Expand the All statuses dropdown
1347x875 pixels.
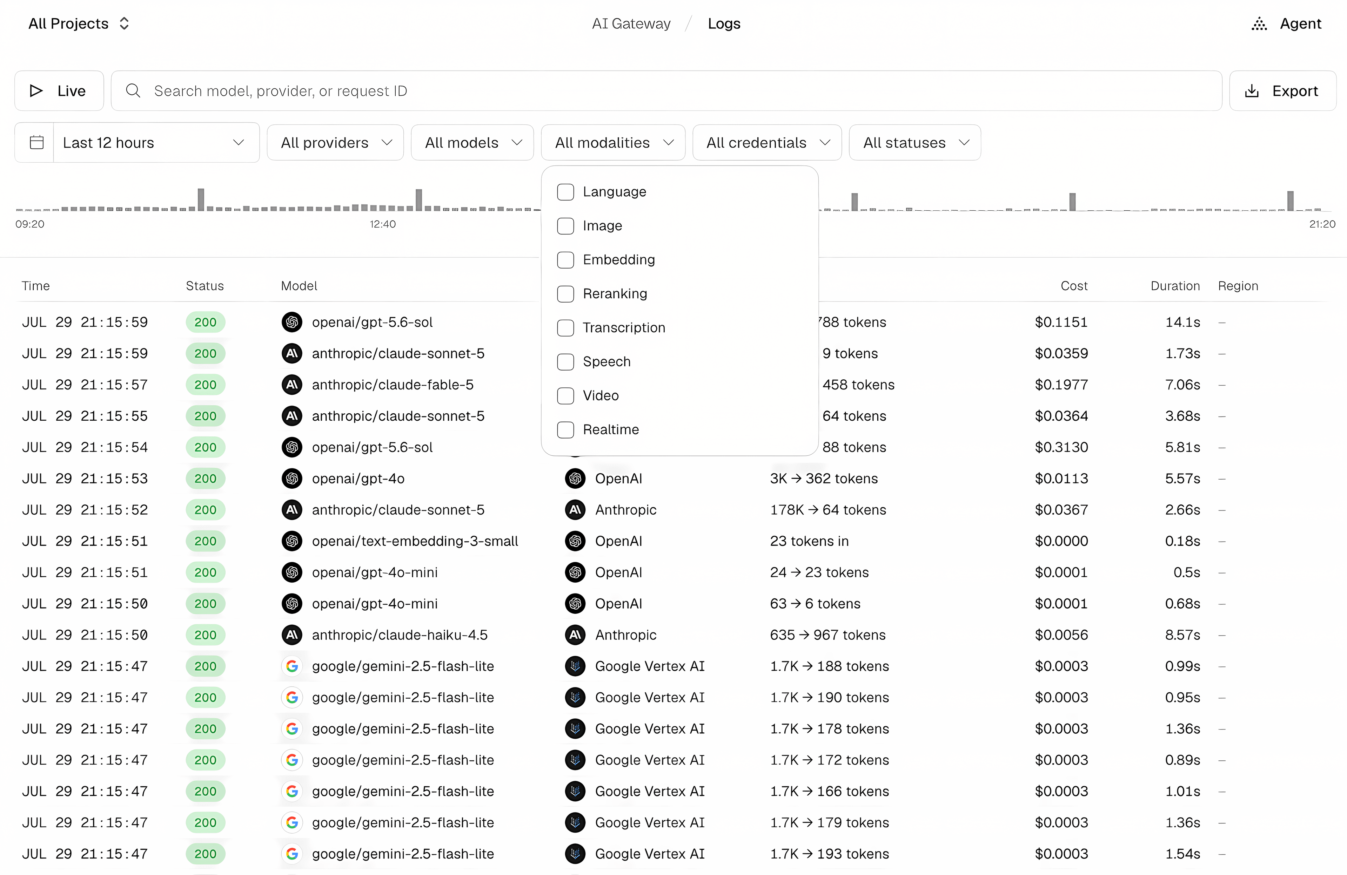click(914, 143)
